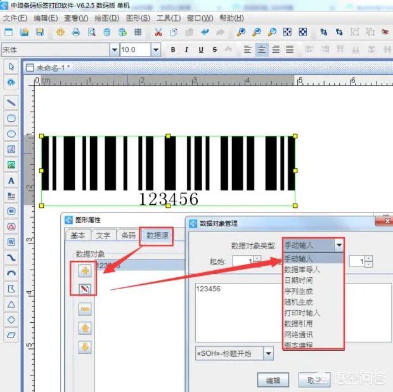Choose 序列生成 from dropdown list

coord(313,291)
